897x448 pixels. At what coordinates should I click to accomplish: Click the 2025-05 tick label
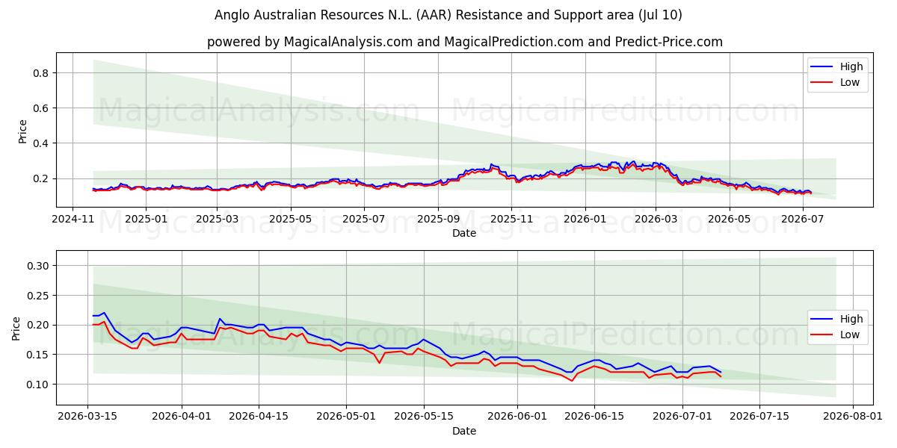pyautogui.click(x=290, y=219)
